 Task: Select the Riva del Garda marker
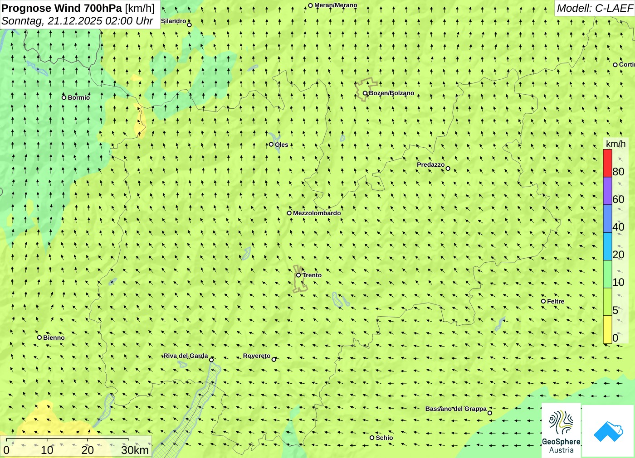[x=211, y=360]
